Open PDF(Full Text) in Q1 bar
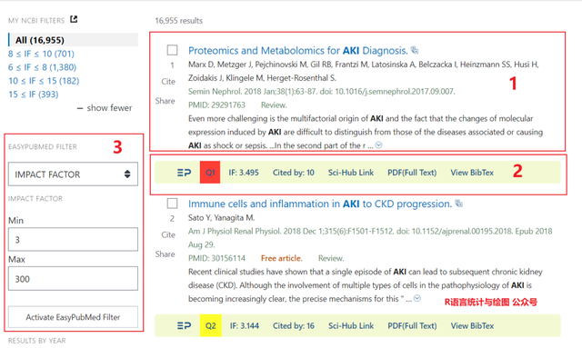582x348 pixels. coord(412,173)
